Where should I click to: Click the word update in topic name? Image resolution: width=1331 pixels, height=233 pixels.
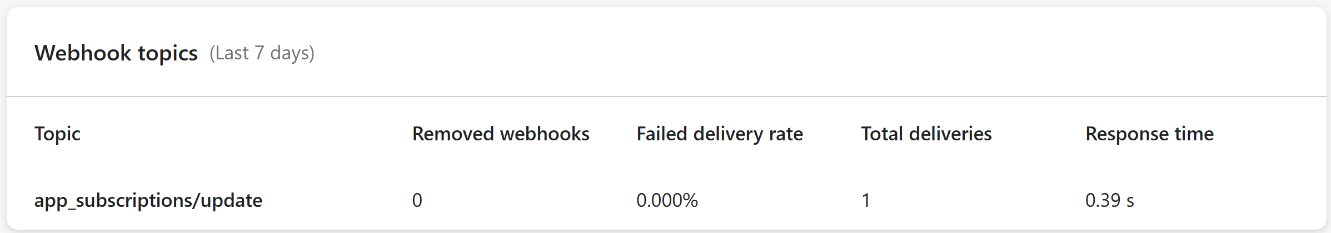[231, 200]
